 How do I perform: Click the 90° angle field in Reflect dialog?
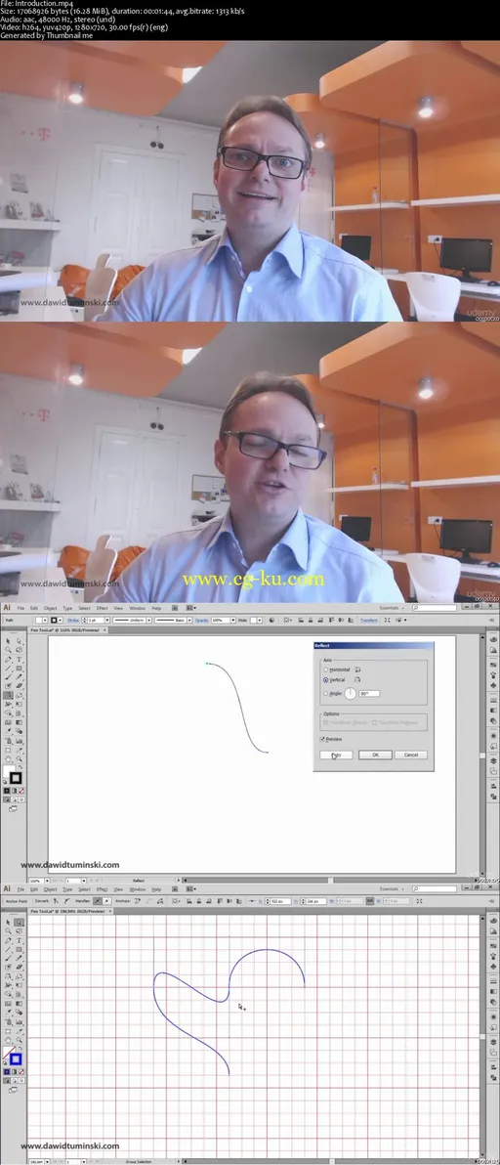[369, 693]
